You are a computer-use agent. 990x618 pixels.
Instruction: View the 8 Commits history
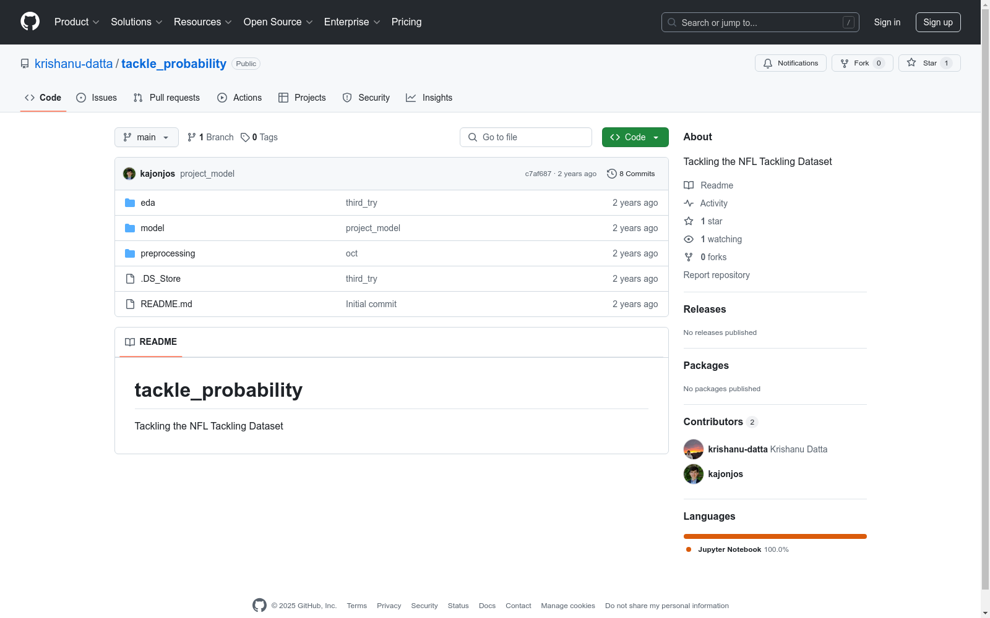click(x=631, y=174)
